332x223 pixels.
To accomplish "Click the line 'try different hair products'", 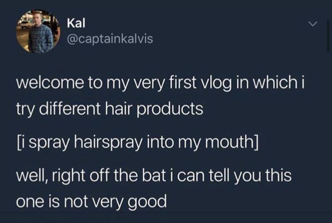I will click(x=109, y=109).
